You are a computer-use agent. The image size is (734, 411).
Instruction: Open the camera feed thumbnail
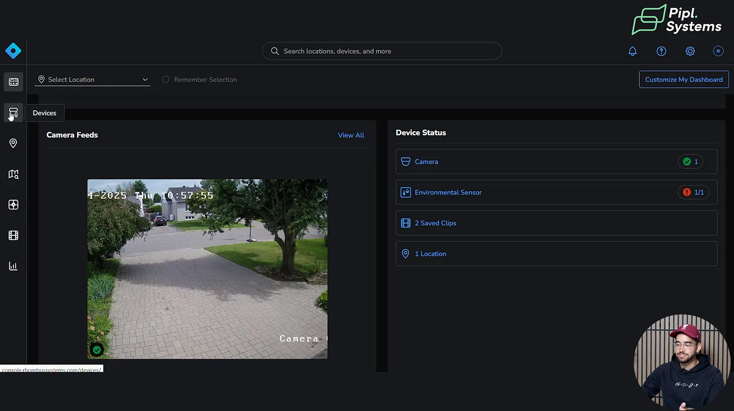click(x=207, y=269)
